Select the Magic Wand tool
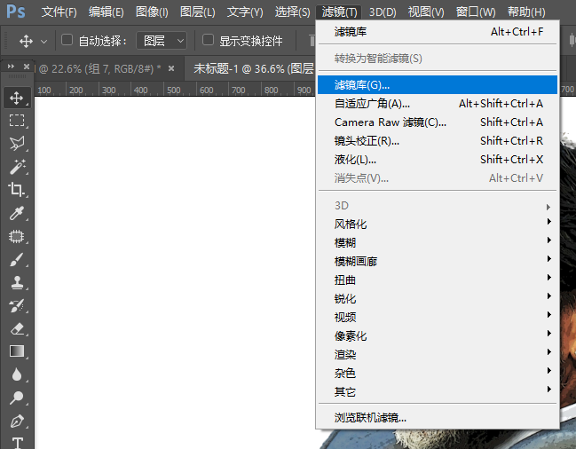Screen dimensions: 576x449 17,167
